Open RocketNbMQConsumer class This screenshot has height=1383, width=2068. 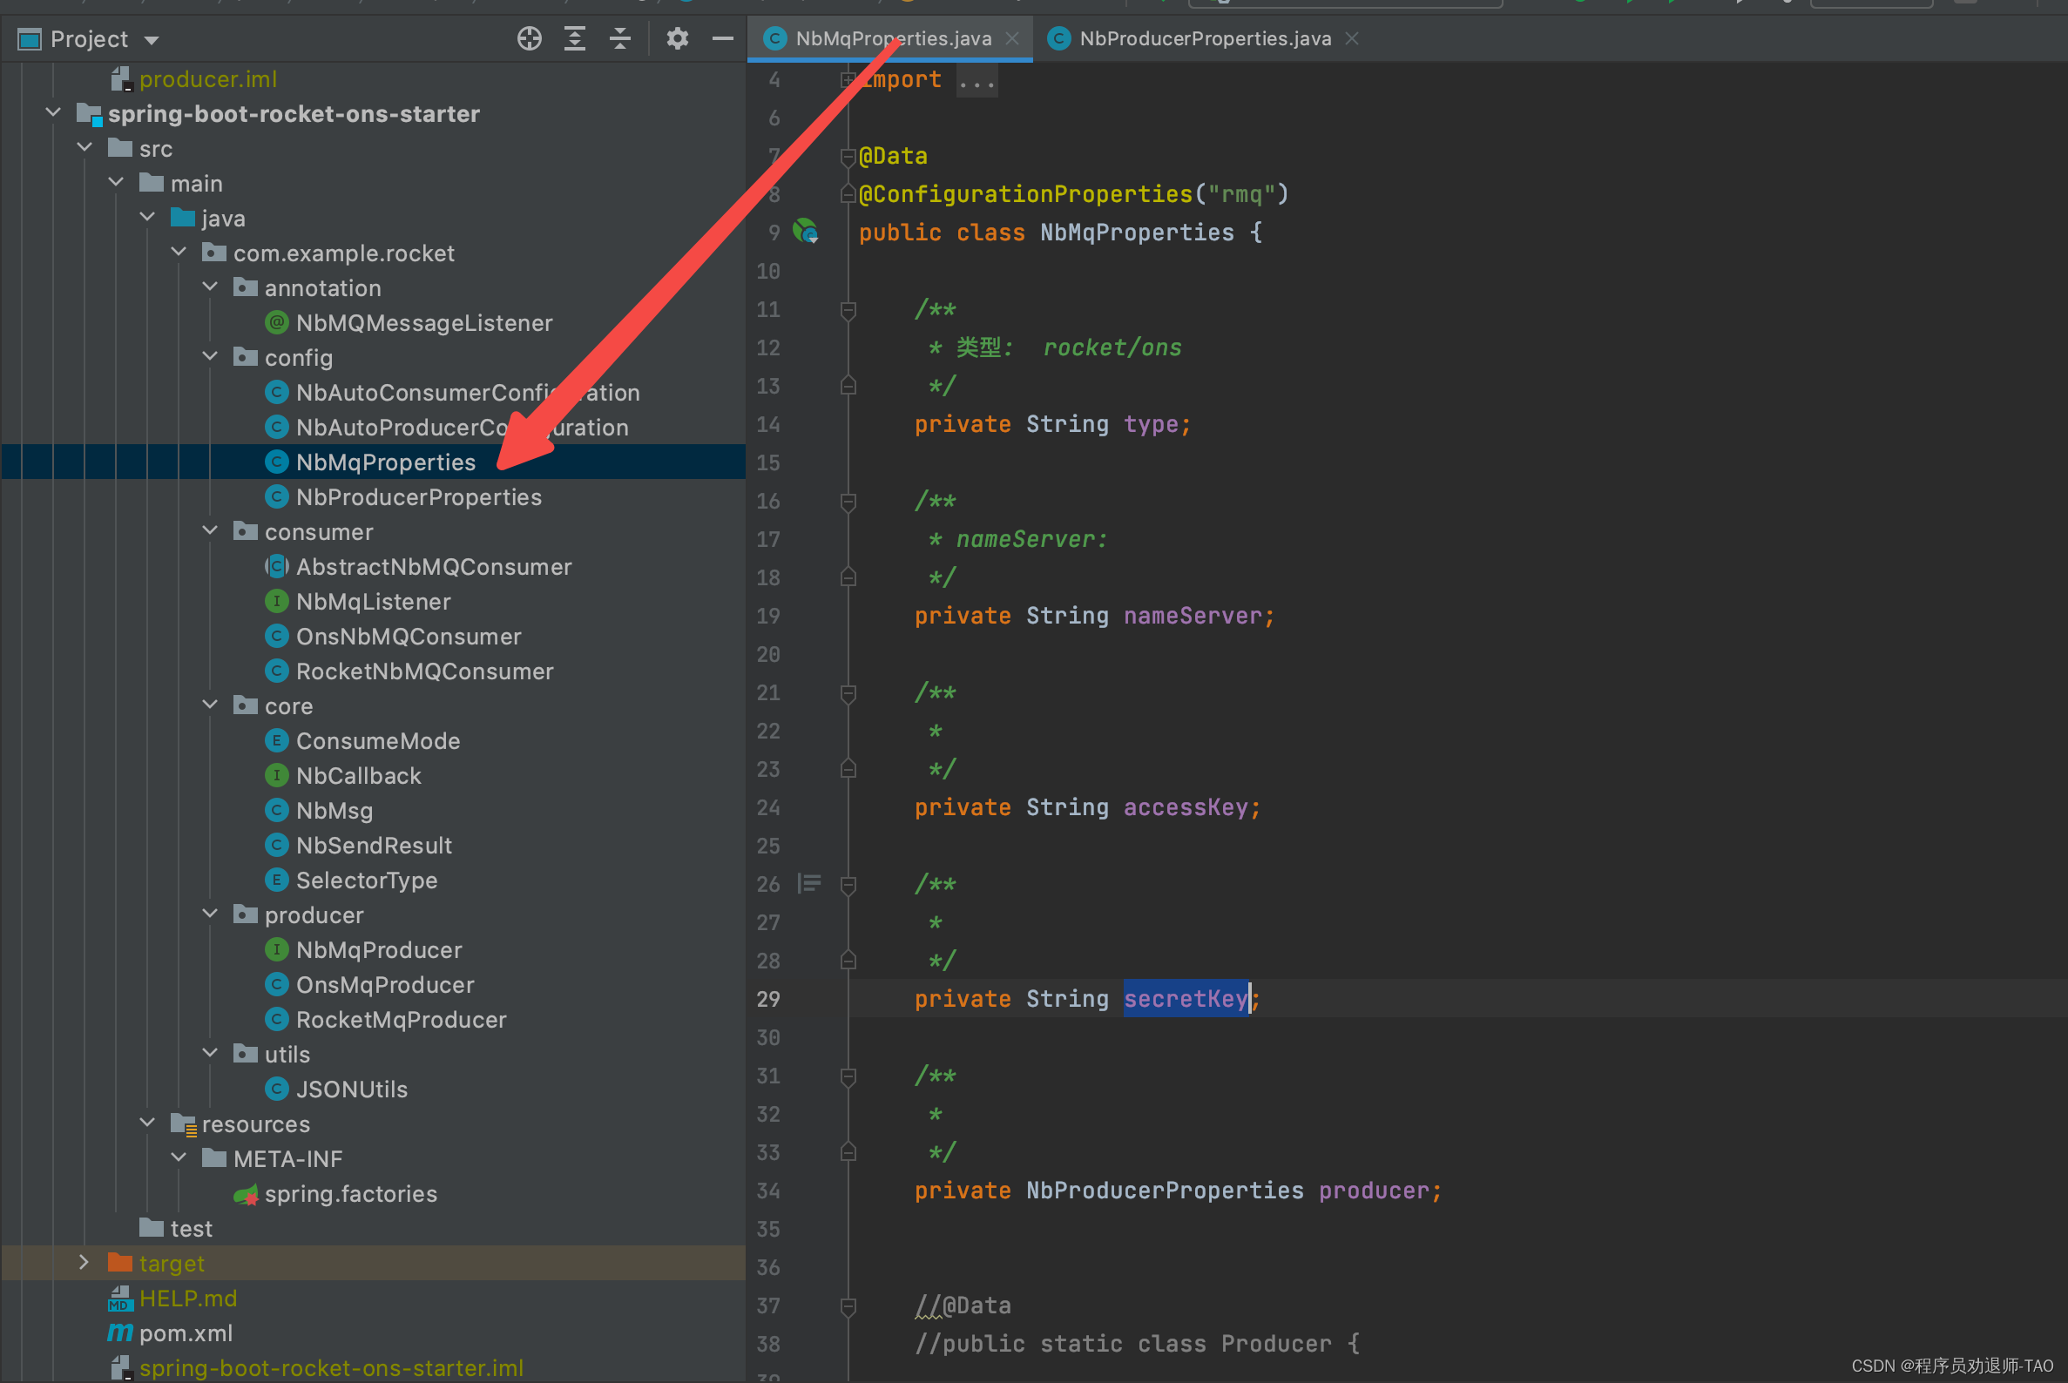(424, 671)
